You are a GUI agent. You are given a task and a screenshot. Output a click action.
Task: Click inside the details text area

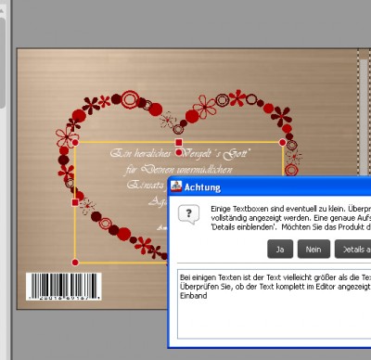tap(274, 303)
